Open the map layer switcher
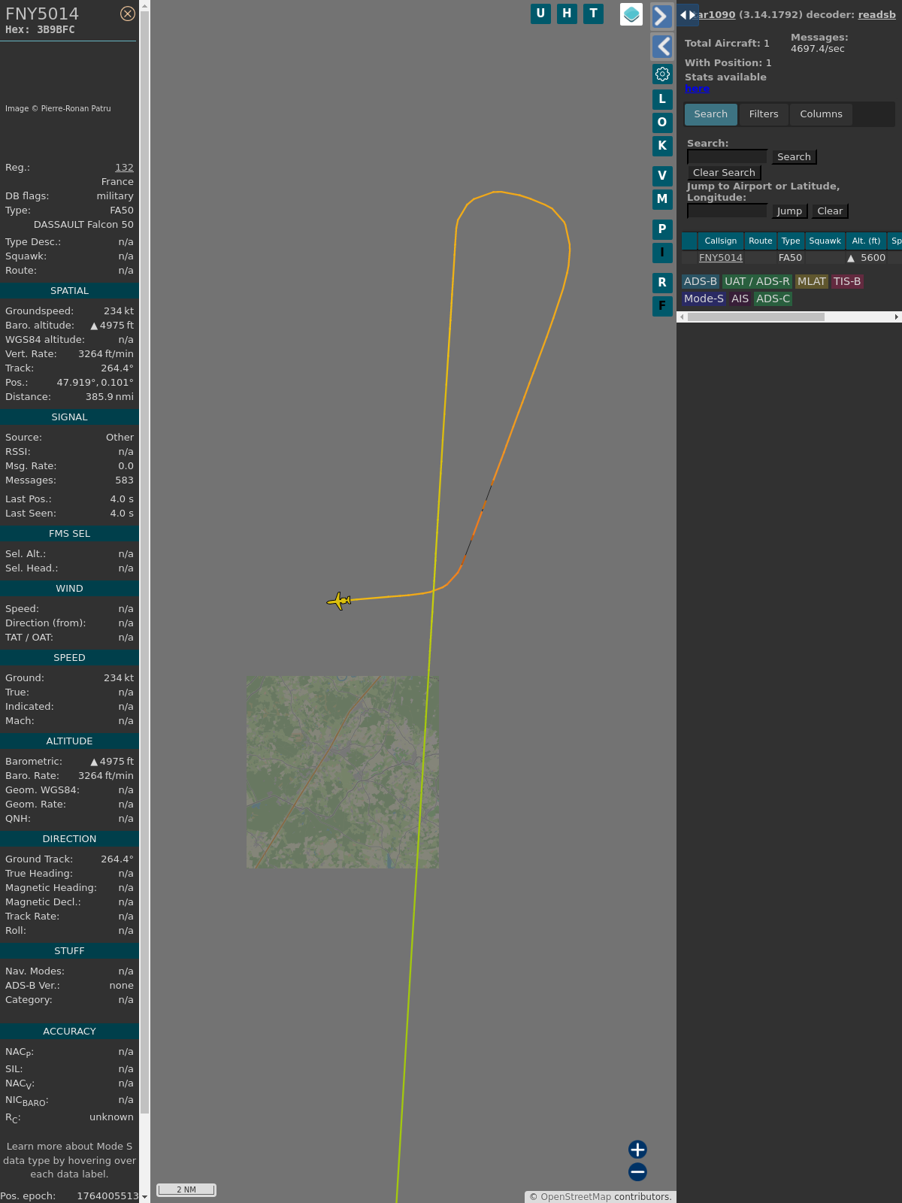902x1203 pixels. (631, 14)
